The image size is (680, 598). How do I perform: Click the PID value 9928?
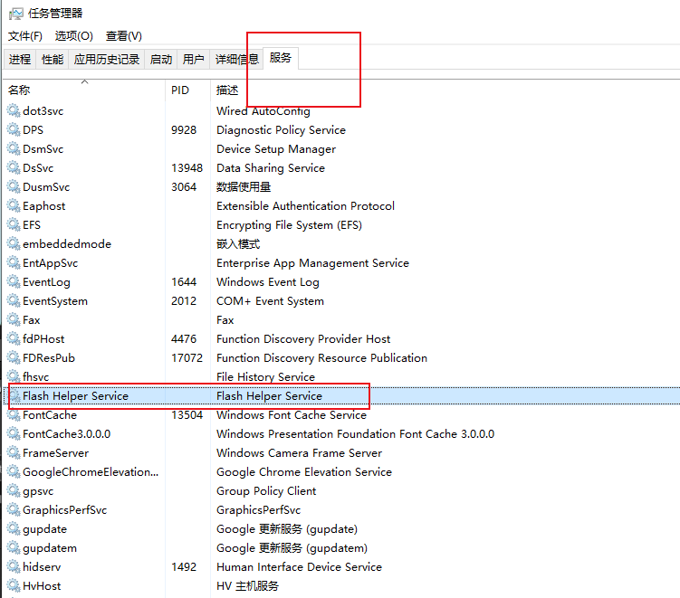184,130
